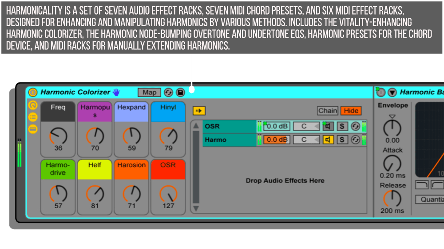Toggle the Show Chain List icon
Viewport: 444px width, 249px height.
click(x=33, y=117)
